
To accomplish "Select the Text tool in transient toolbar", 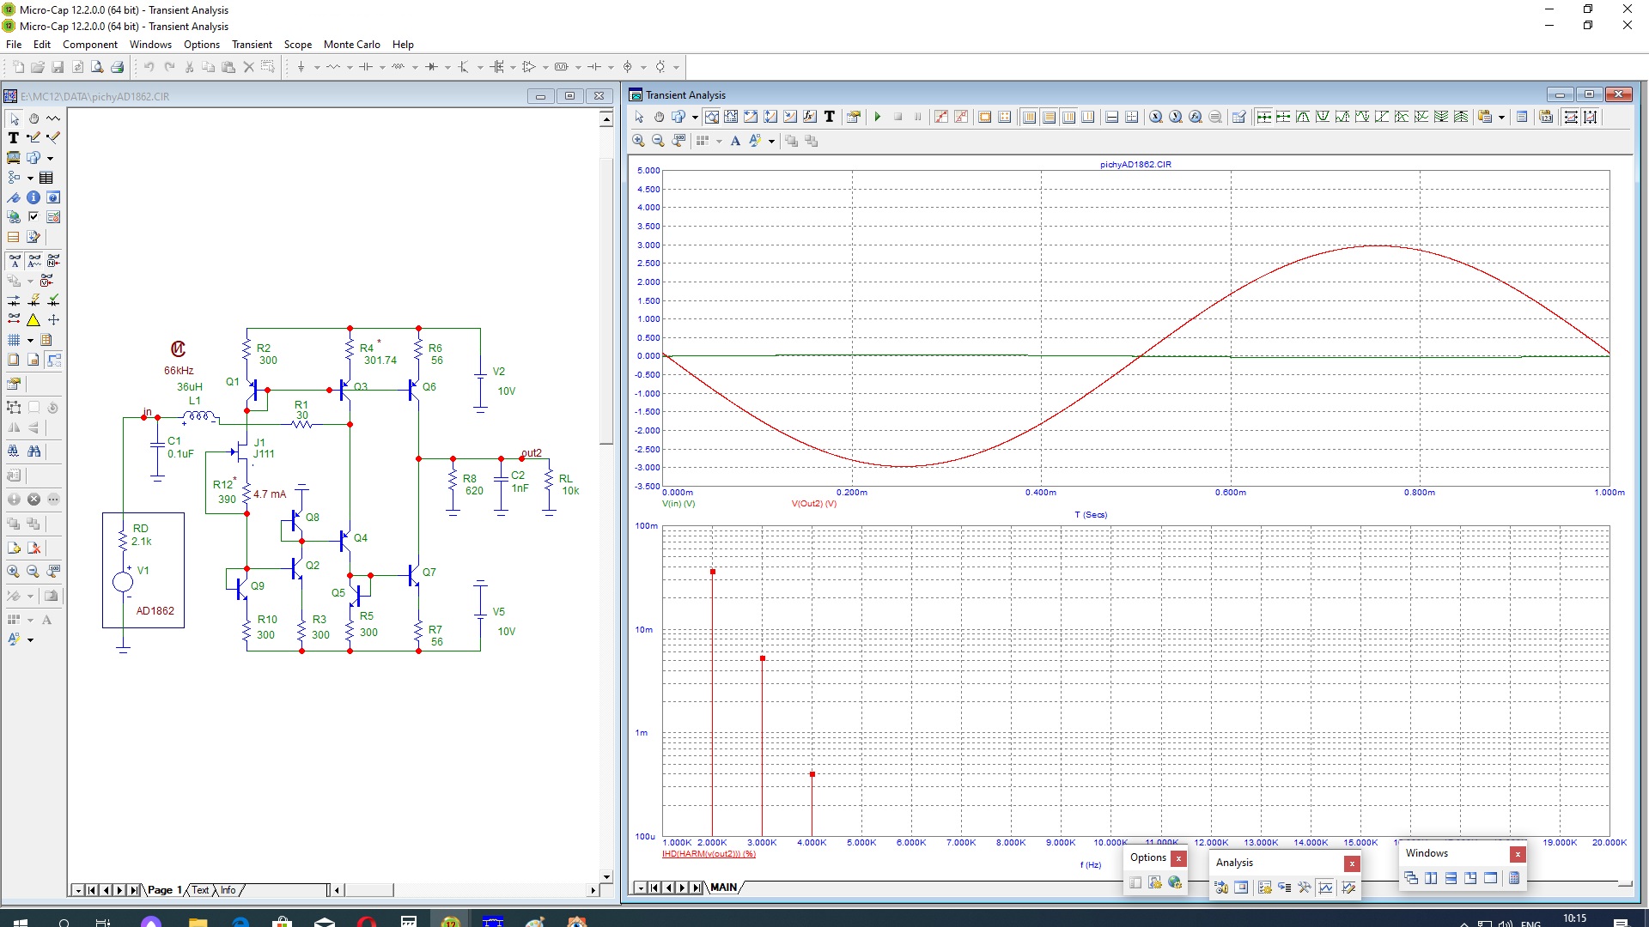I will click(830, 117).
